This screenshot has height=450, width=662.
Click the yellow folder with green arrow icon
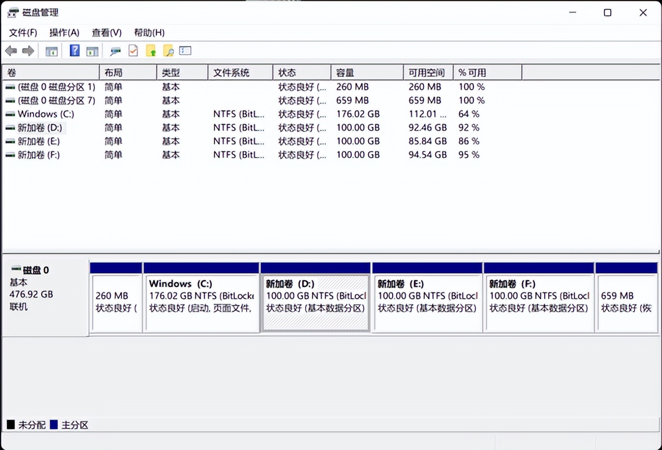pos(151,51)
